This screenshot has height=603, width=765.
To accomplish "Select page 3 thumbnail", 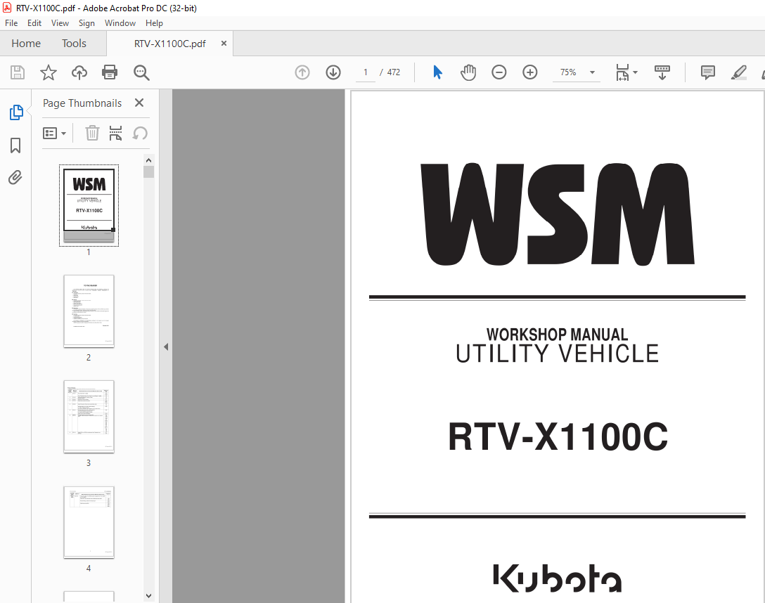I will click(89, 417).
